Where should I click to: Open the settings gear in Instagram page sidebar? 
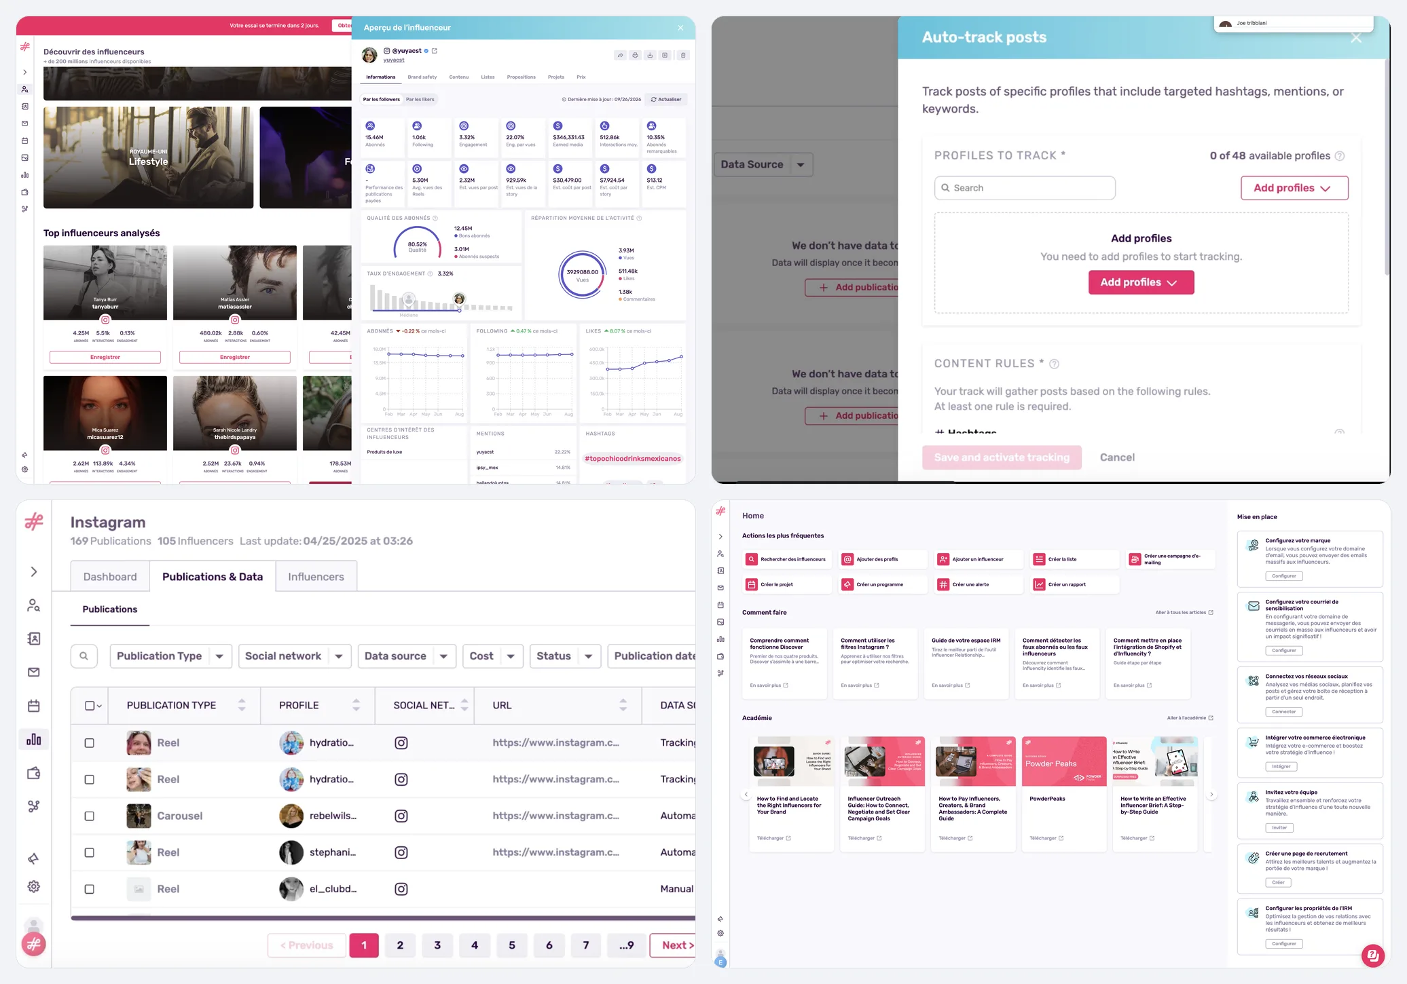pos(33,886)
